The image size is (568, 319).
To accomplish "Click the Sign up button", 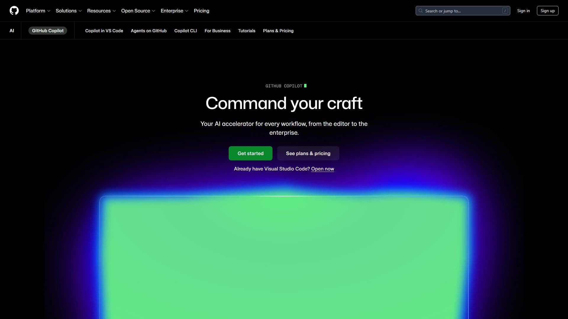I will (548, 11).
